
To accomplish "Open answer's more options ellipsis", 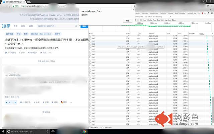I will (x=71, y=102).
